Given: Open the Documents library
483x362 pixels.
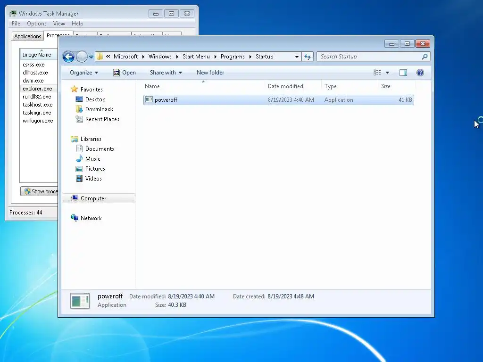Looking at the screenshot, I should [100, 149].
